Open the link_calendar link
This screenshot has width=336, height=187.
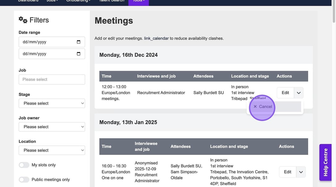tap(156, 39)
